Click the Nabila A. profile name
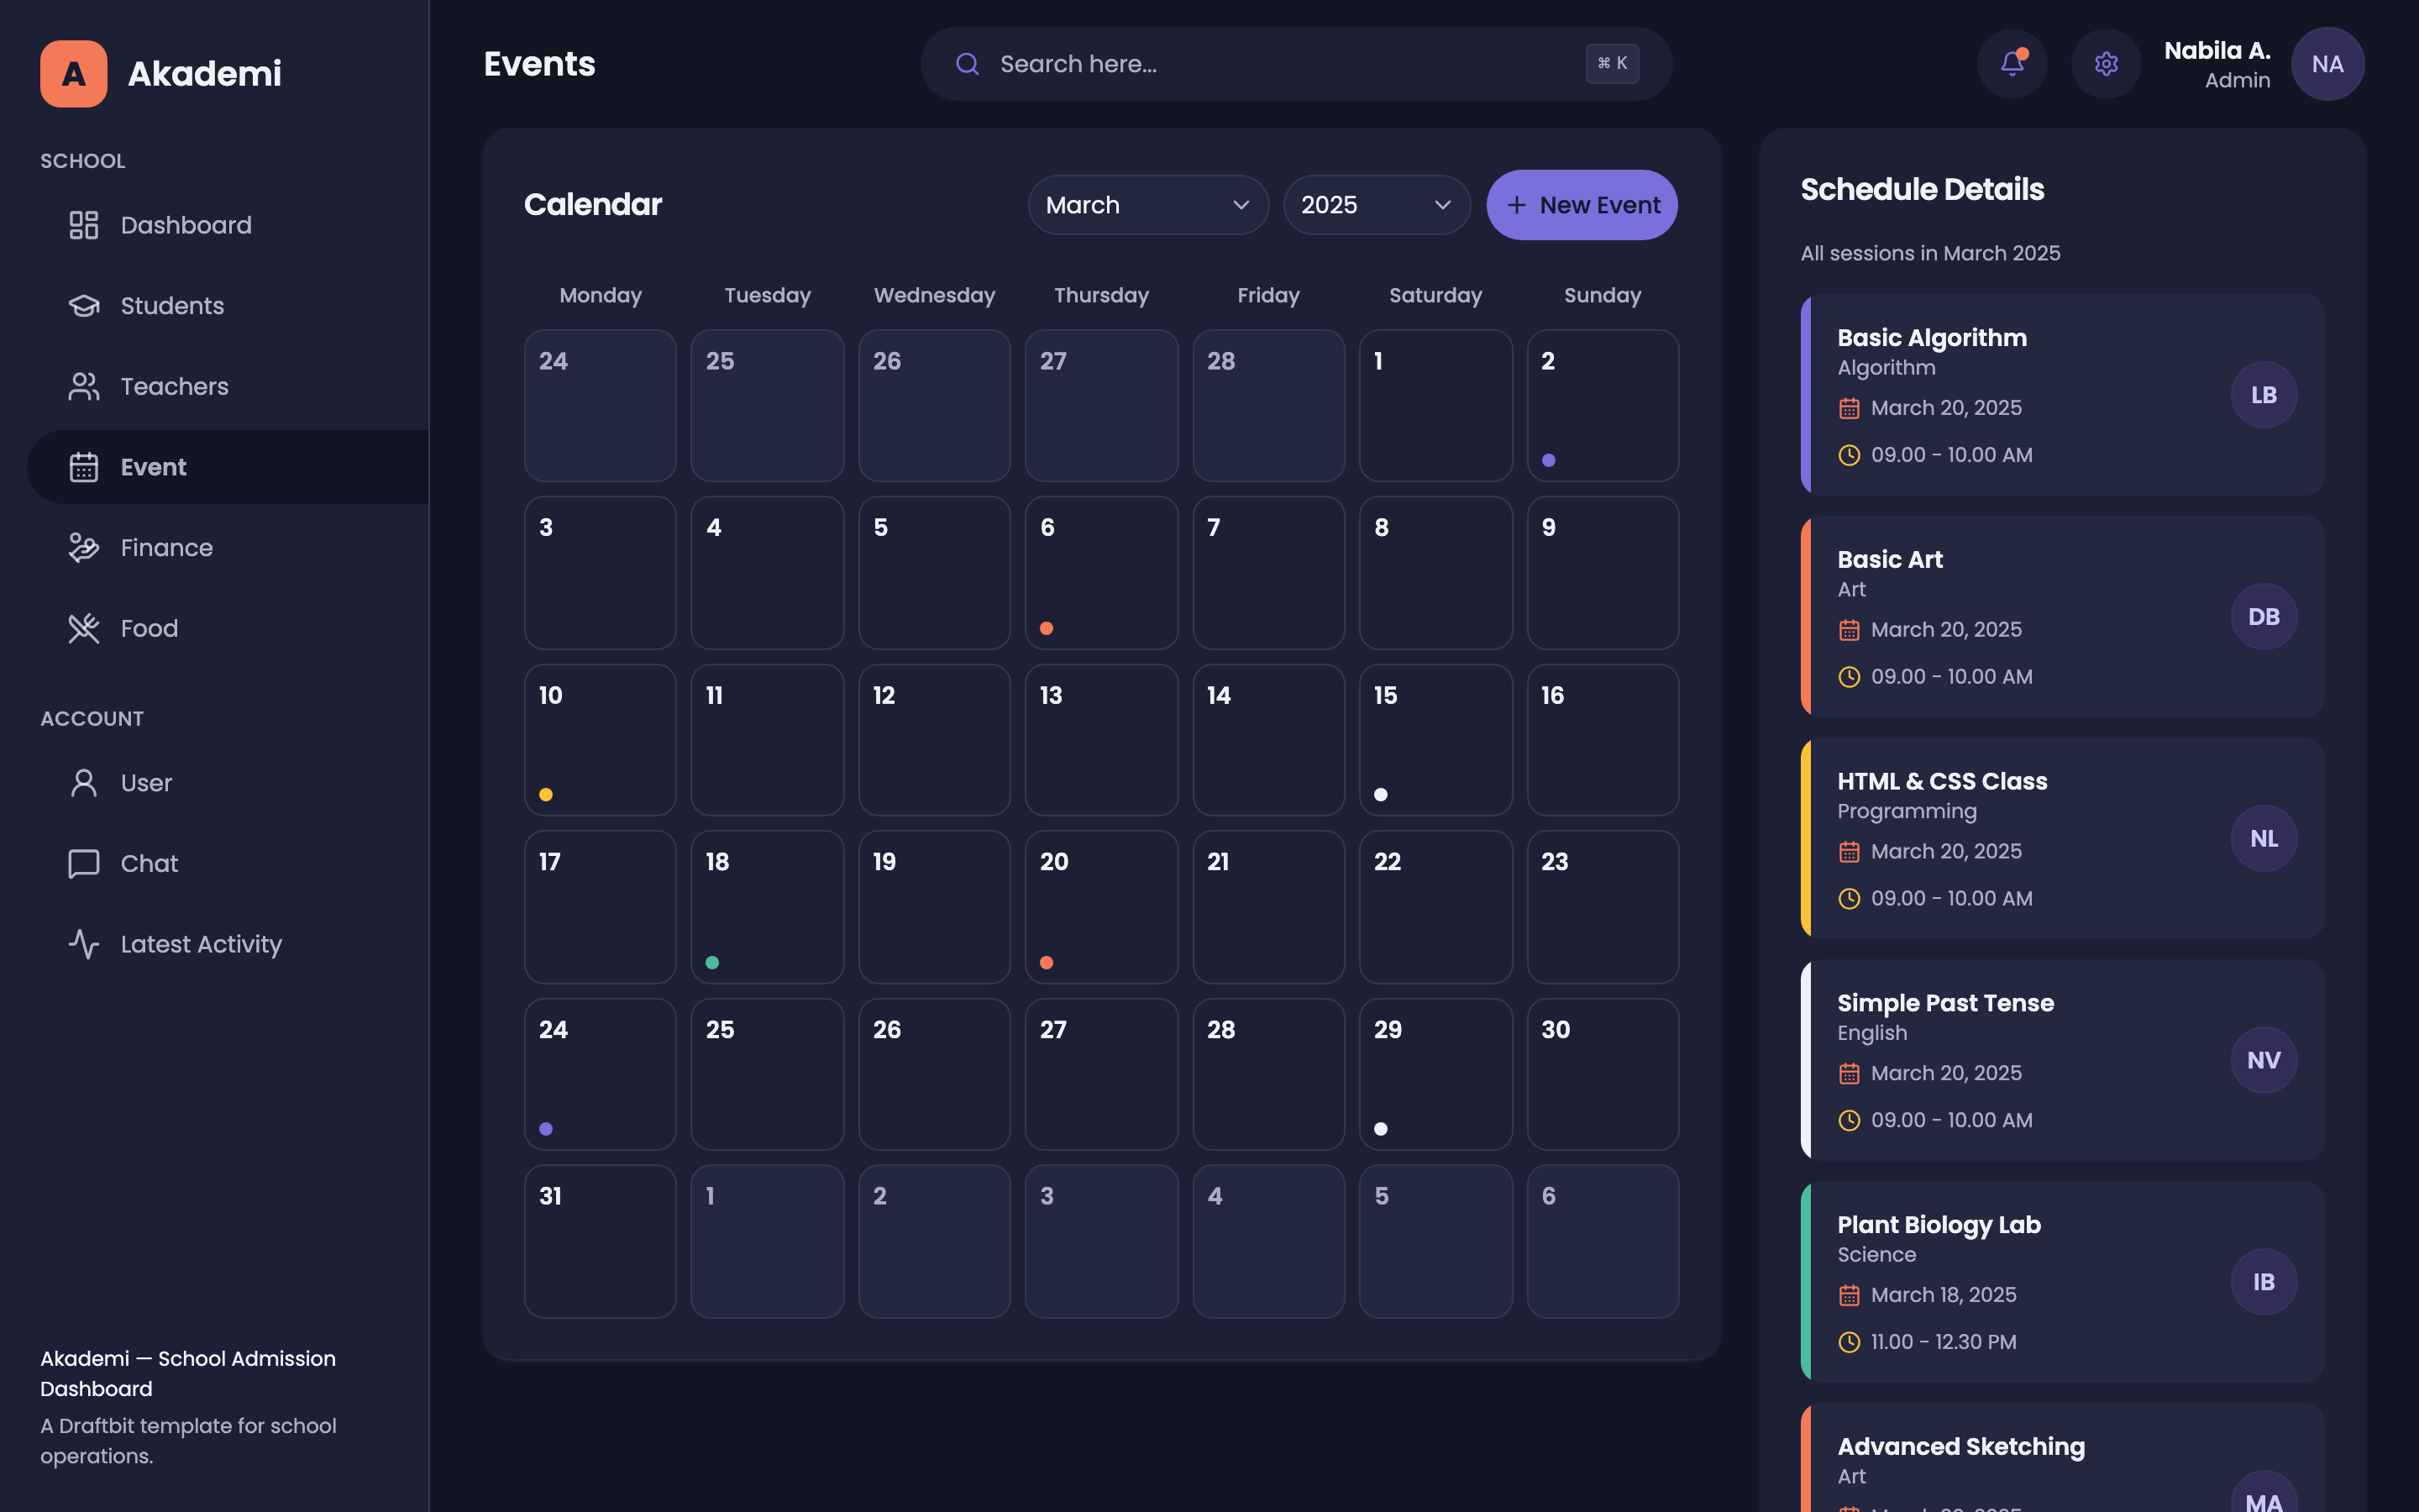Viewport: 2419px width, 1512px height. 2216,51
